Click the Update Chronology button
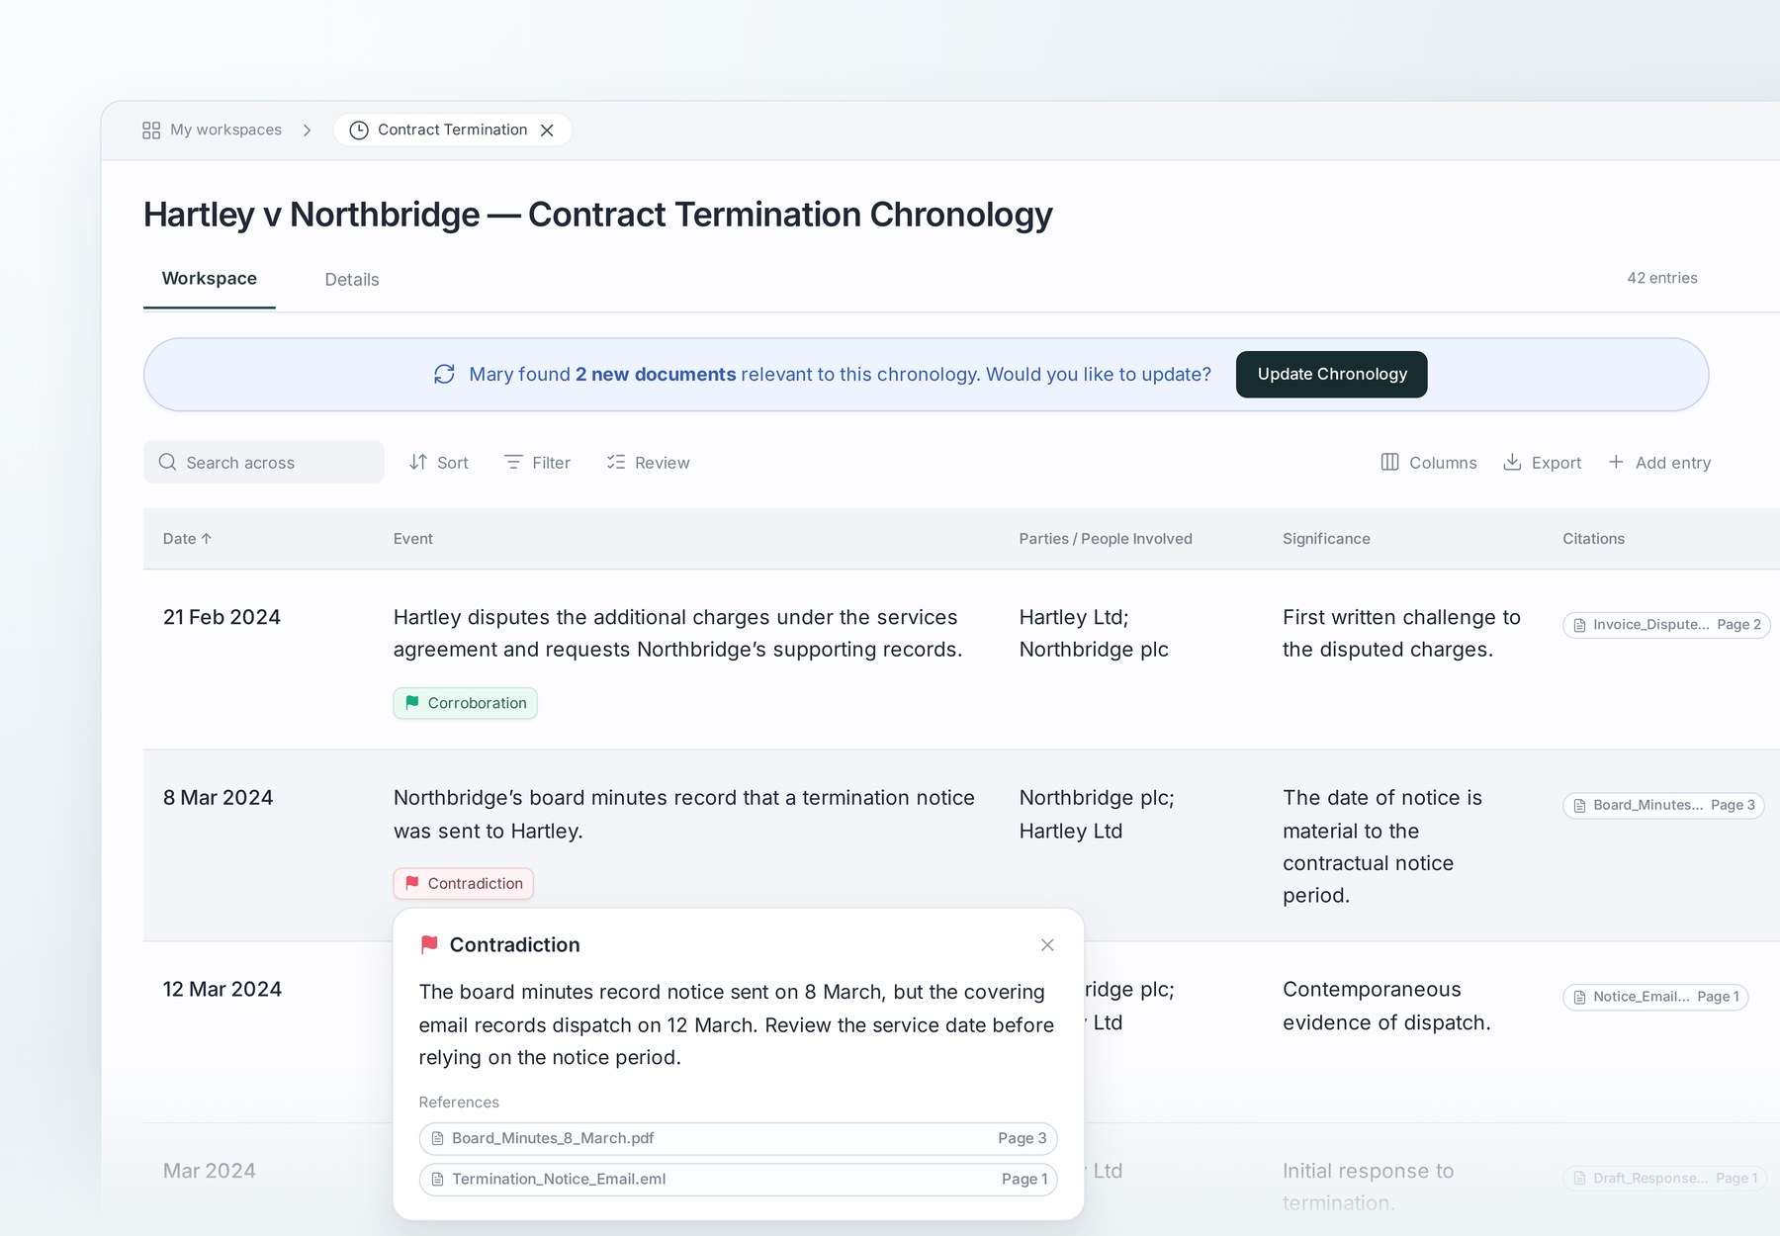This screenshot has height=1236, width=1780. 1331,374
